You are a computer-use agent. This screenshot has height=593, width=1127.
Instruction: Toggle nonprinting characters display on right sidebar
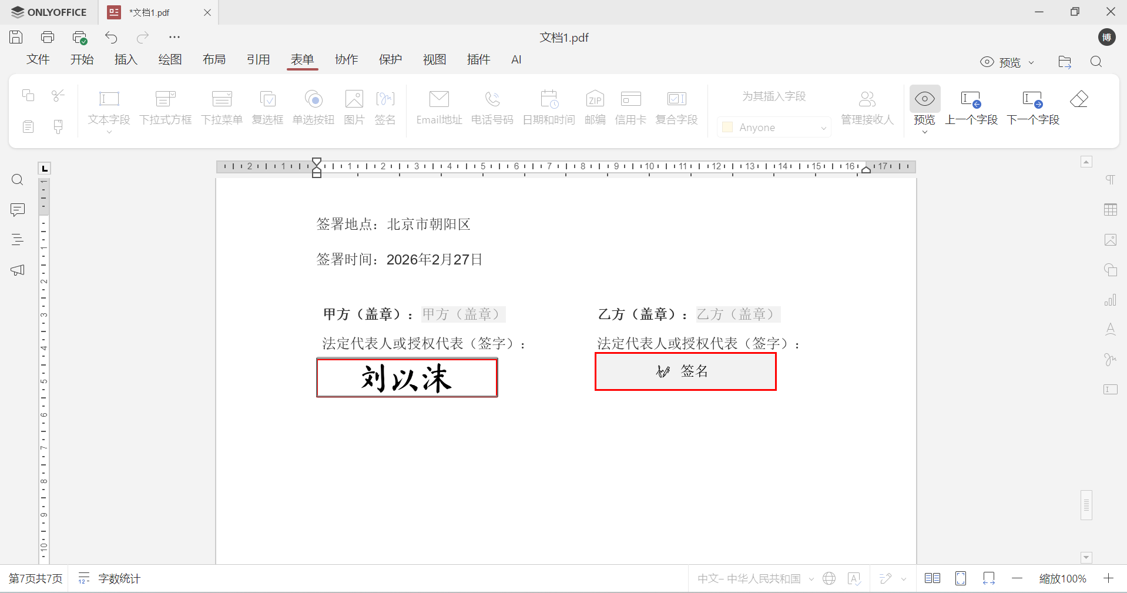click(1110, 180)
